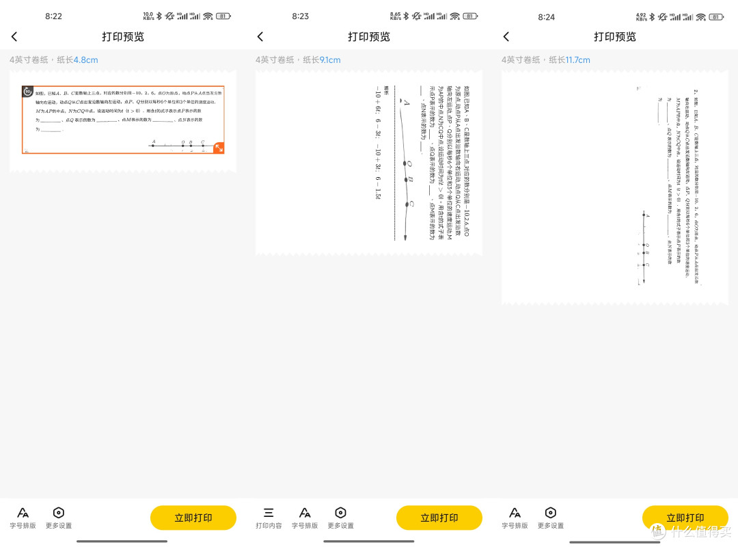The height and width of the screenshot is (547, 738).
Task: Open 打印内容 in the 8:23 screen
Action: pos(269,518)
